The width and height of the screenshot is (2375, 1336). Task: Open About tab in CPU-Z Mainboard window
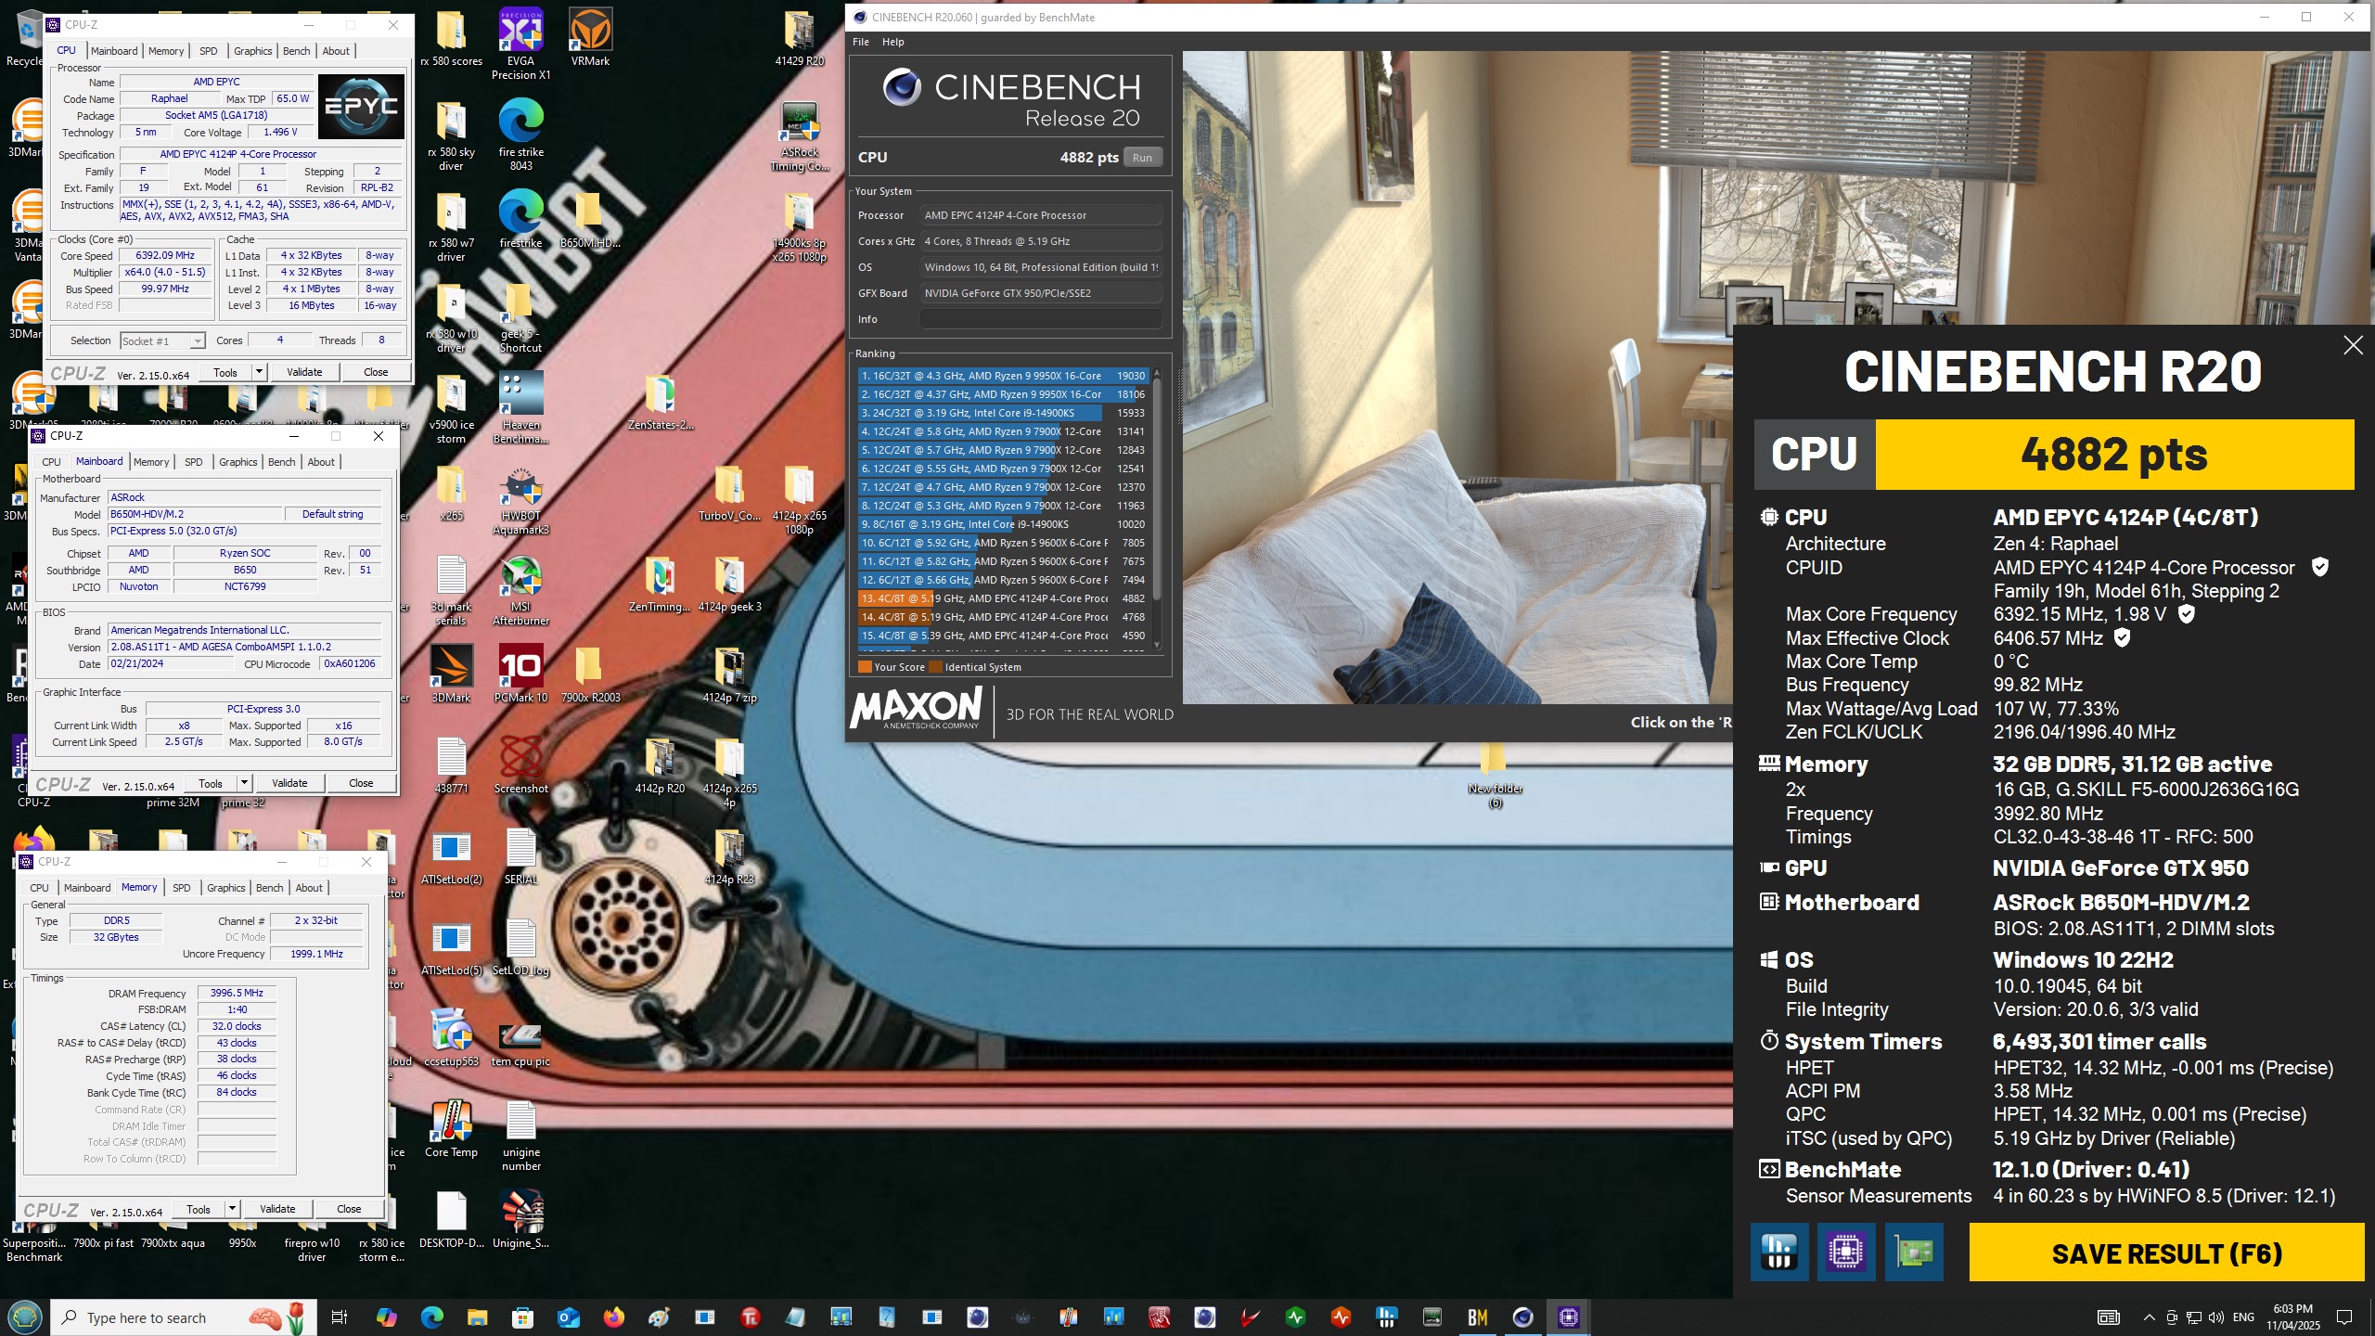coord(321,462)
